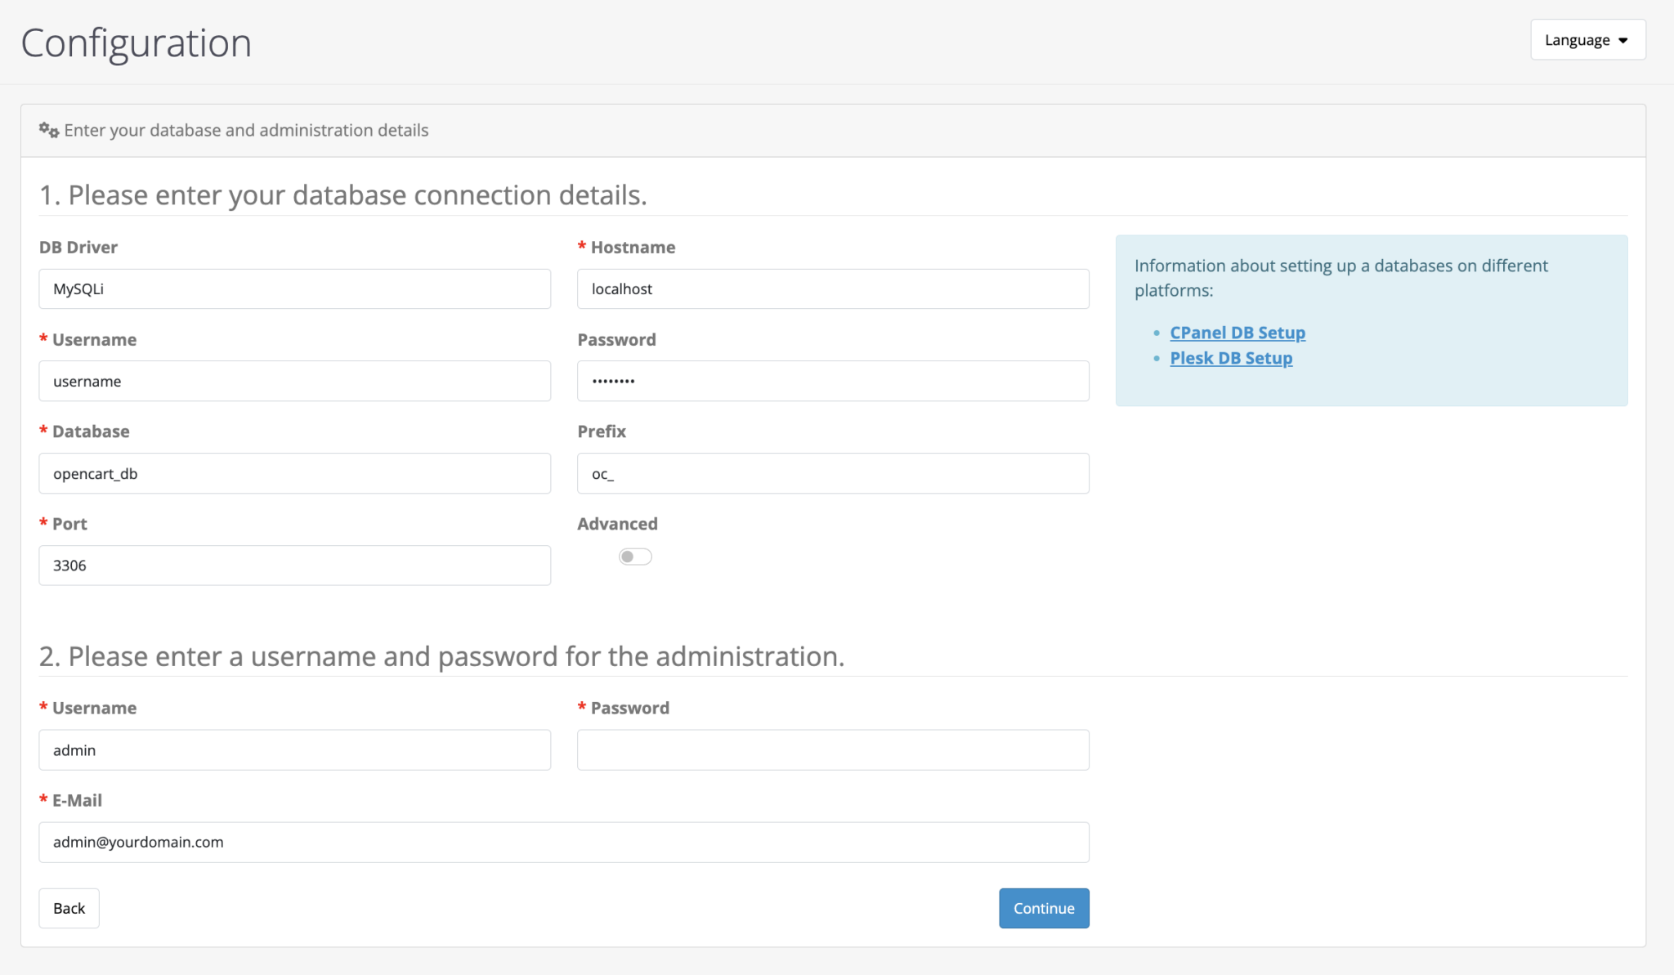
Task: Click the Configuration page heading
Action: coord(137,42)
